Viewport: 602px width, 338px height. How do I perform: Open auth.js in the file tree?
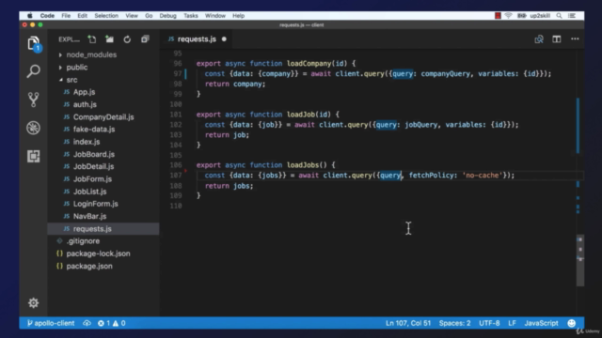(85, 104)
